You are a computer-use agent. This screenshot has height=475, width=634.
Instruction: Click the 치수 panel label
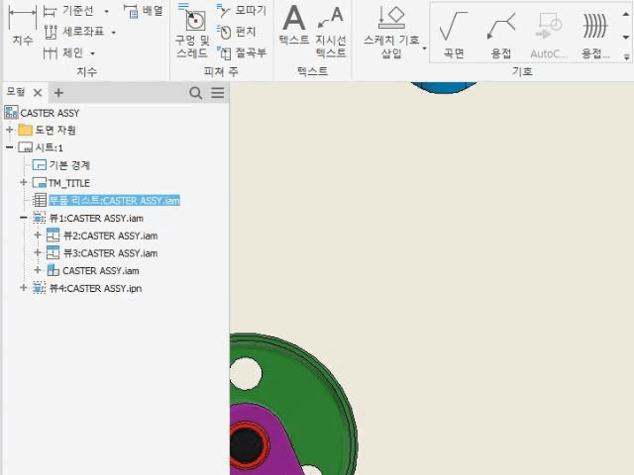(x=87, y=72)
